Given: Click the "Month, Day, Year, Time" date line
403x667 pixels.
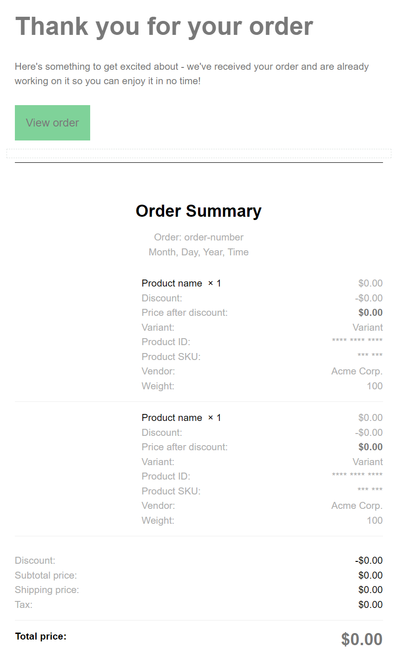Looking at the screenshot, I should [198, 252].
